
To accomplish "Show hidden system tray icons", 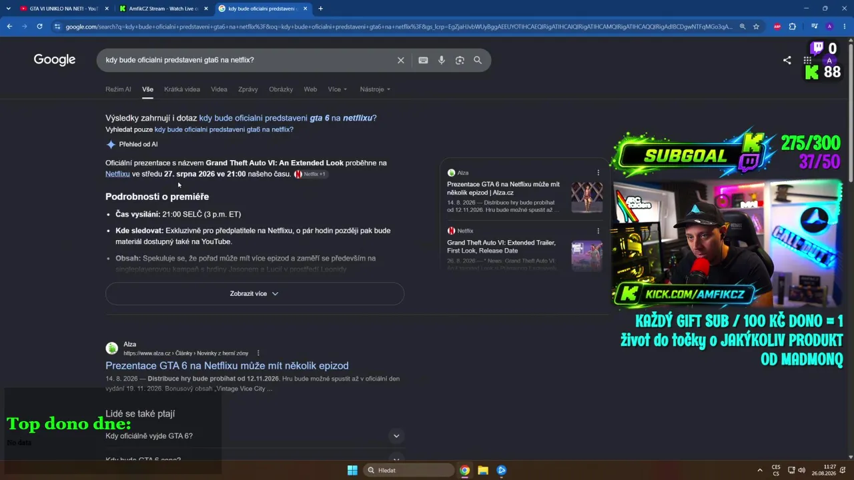I will (x=759, y=470).
